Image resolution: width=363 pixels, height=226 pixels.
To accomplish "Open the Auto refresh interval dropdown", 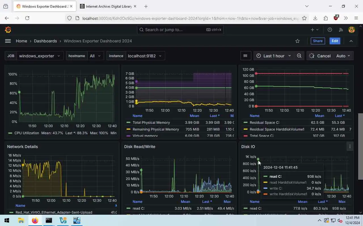I will (x=343, y=56).
